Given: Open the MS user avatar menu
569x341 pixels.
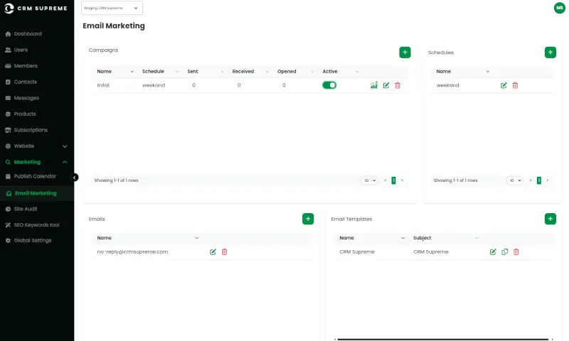Looking at the screenshot, I should coord(559,8).
